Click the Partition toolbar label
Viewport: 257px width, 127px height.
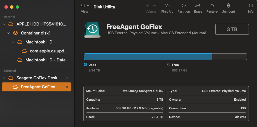coord(184,12)
